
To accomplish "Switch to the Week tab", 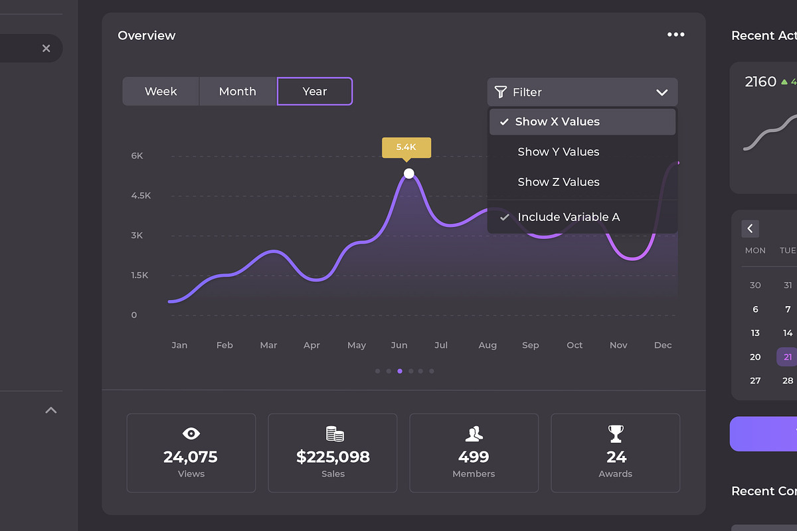I will click(x=161, y=91).
